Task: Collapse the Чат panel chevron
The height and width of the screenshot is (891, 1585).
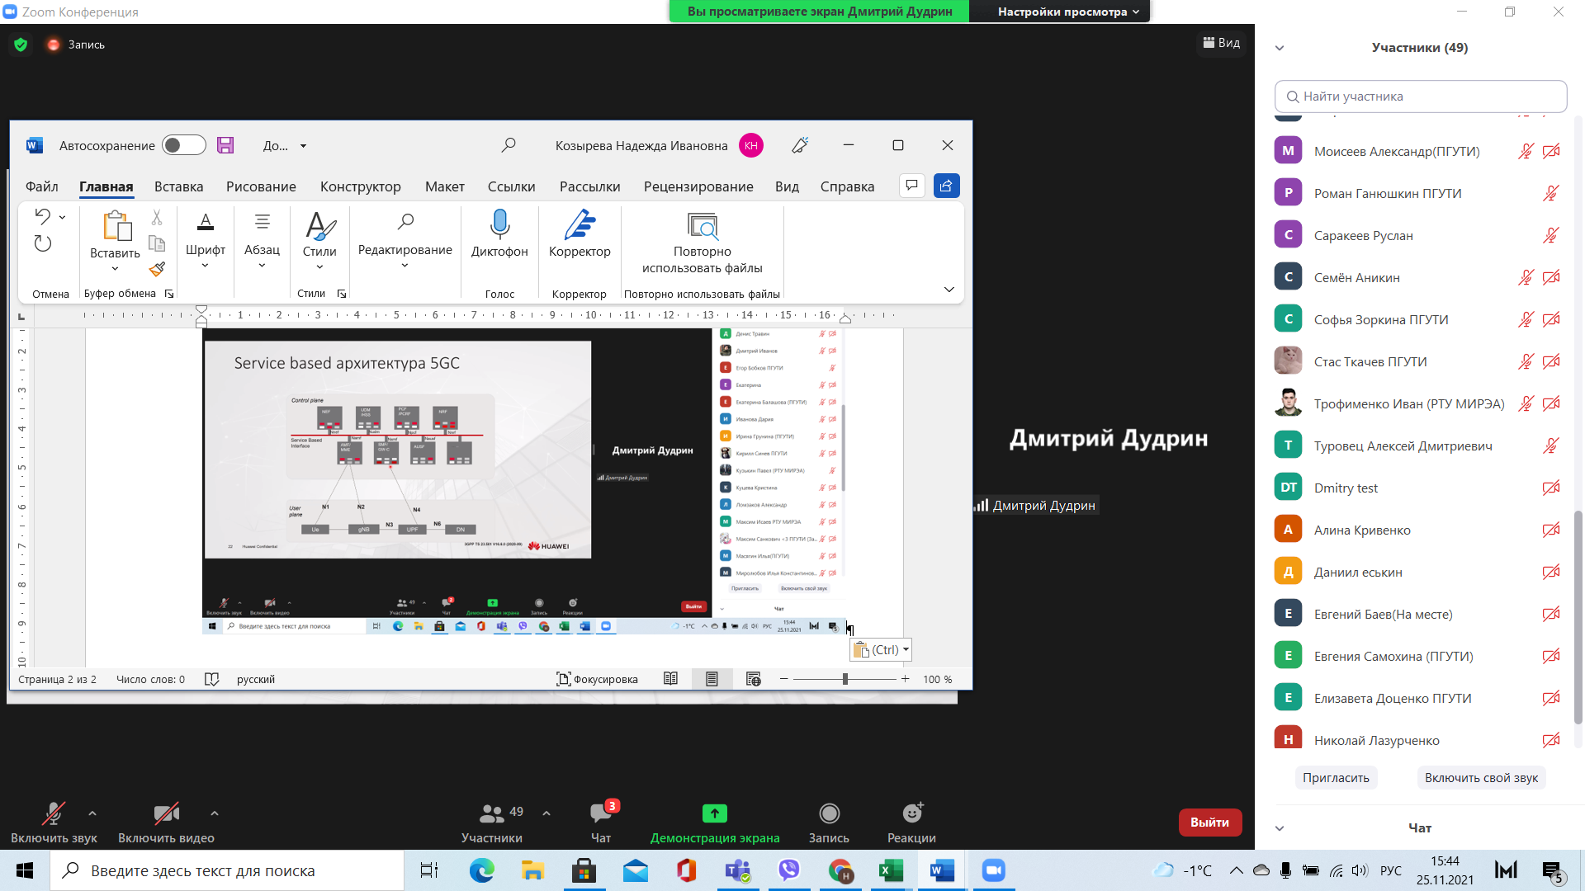Action: coord(1280,828)
